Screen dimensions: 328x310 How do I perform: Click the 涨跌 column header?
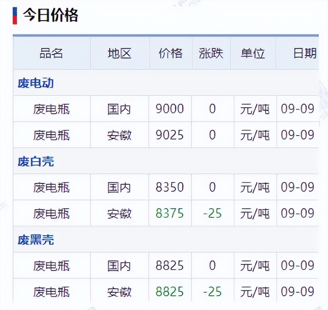211,53
